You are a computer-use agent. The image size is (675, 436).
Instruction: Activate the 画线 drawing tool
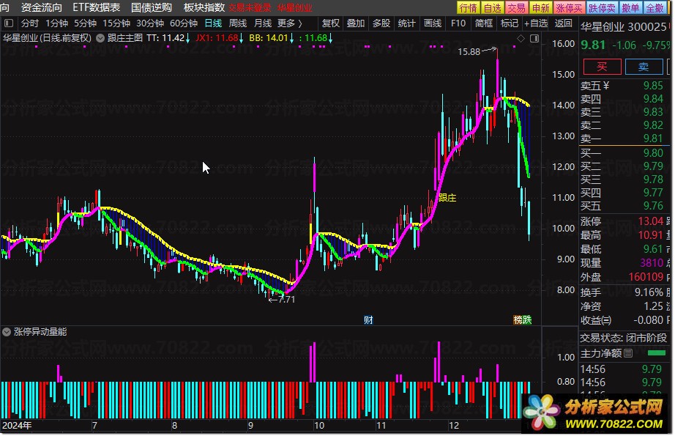point(432,23)
